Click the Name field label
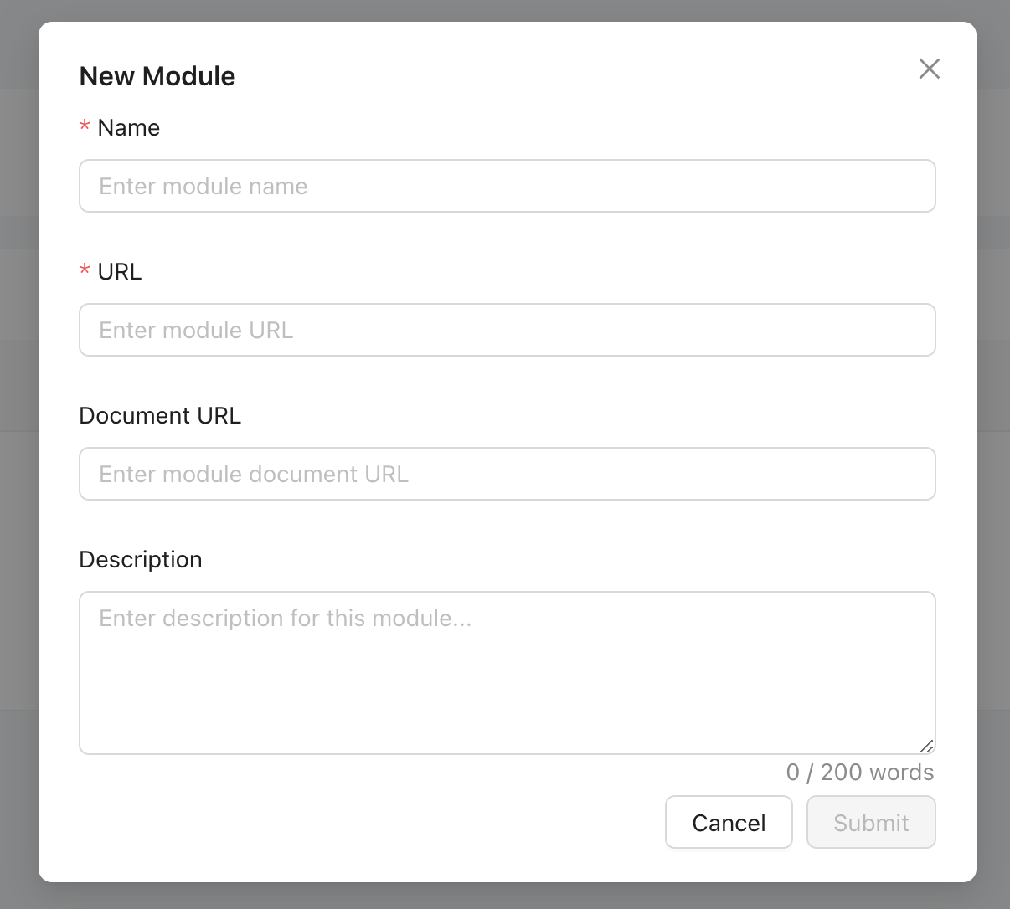Image resolution: width=1010 pixels, height=909 pixels. 128,127
